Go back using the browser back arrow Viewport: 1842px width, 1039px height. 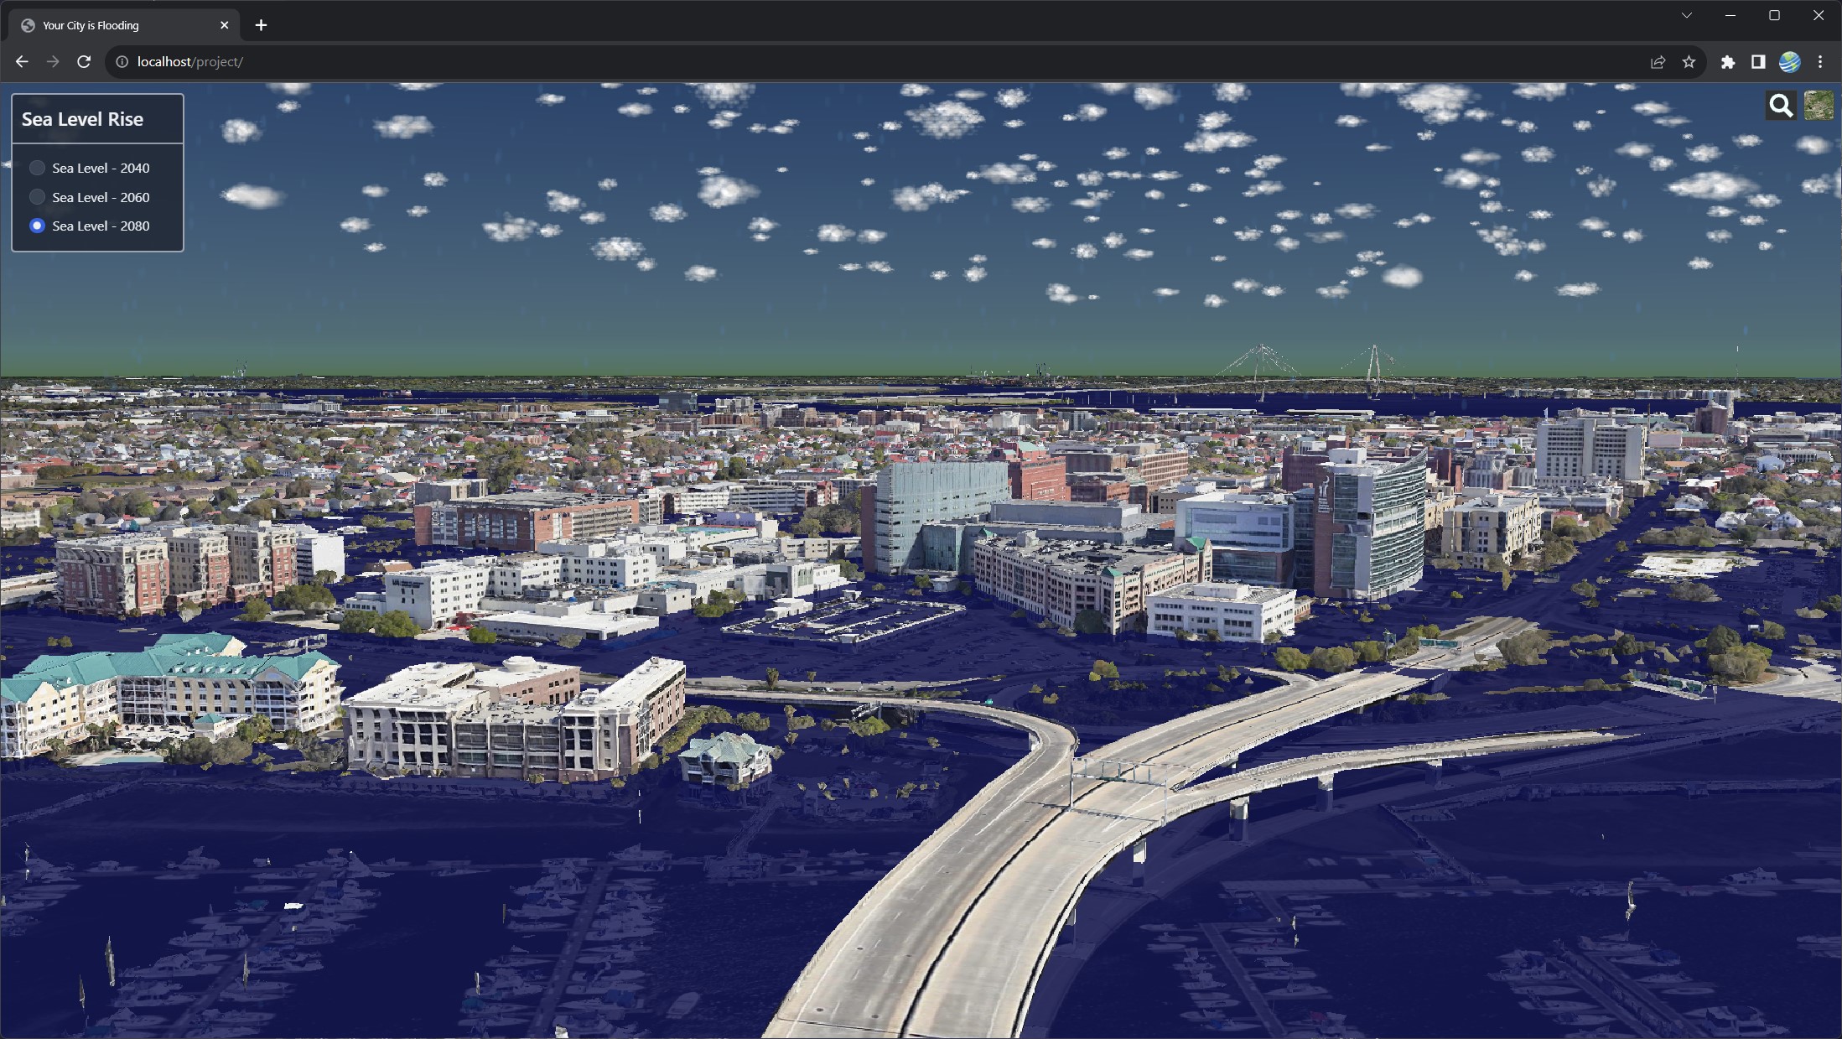pos(22,62)
